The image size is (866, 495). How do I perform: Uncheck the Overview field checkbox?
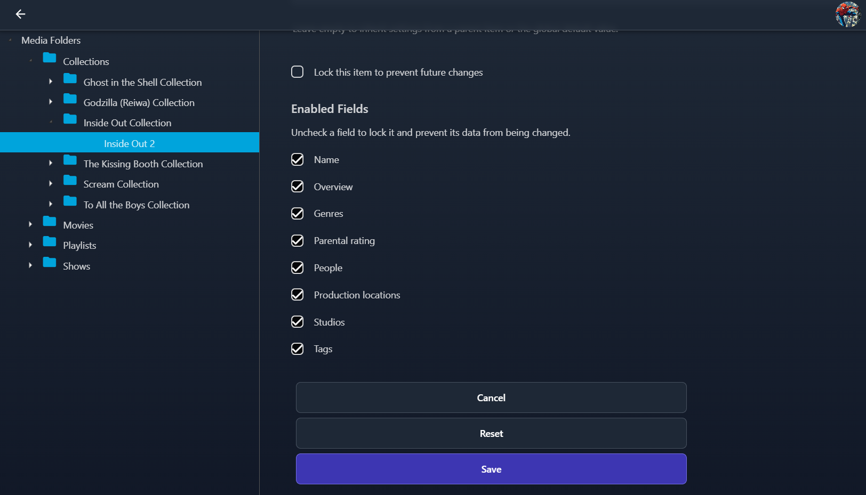pyautogui.click(x=298, y=186)
